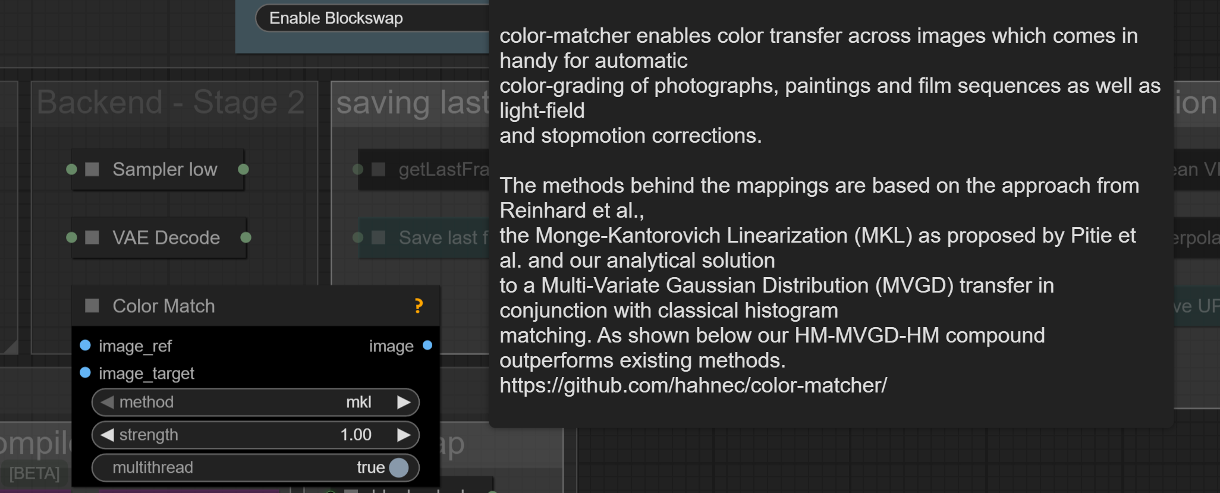Collapse the VAE Decode node square
This screenshot has width=1220, height=493.
pos(92,238)
